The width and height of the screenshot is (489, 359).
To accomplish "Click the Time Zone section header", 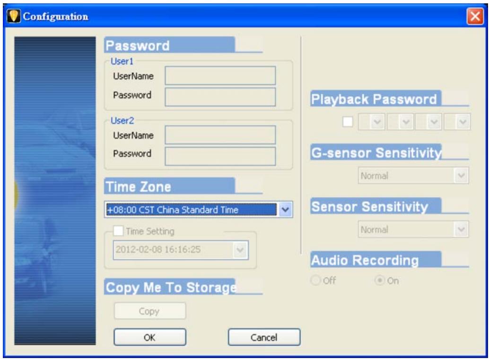I will [170, 186].
